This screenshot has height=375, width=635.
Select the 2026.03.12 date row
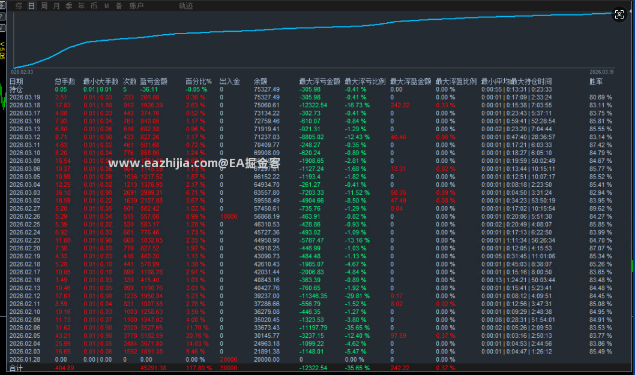[x=25, y=137]
